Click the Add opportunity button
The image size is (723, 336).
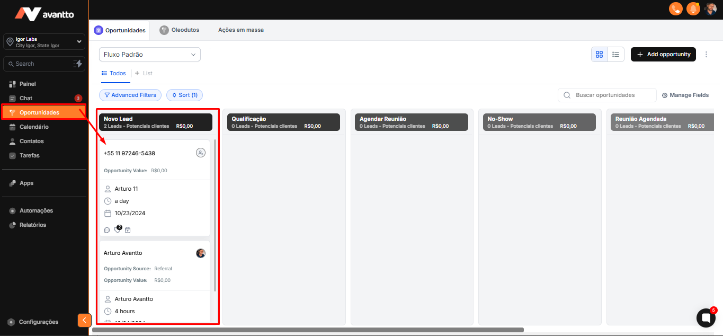663,54
